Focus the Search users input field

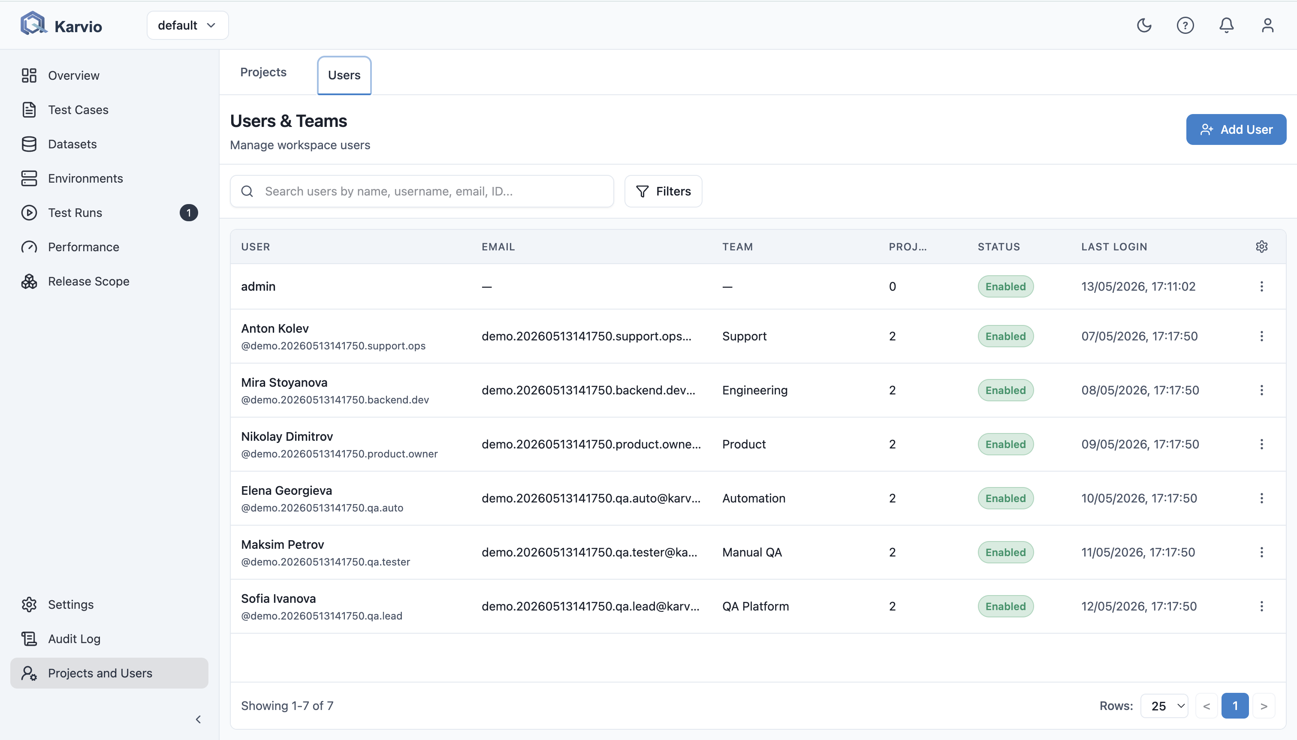pos(422,191)
